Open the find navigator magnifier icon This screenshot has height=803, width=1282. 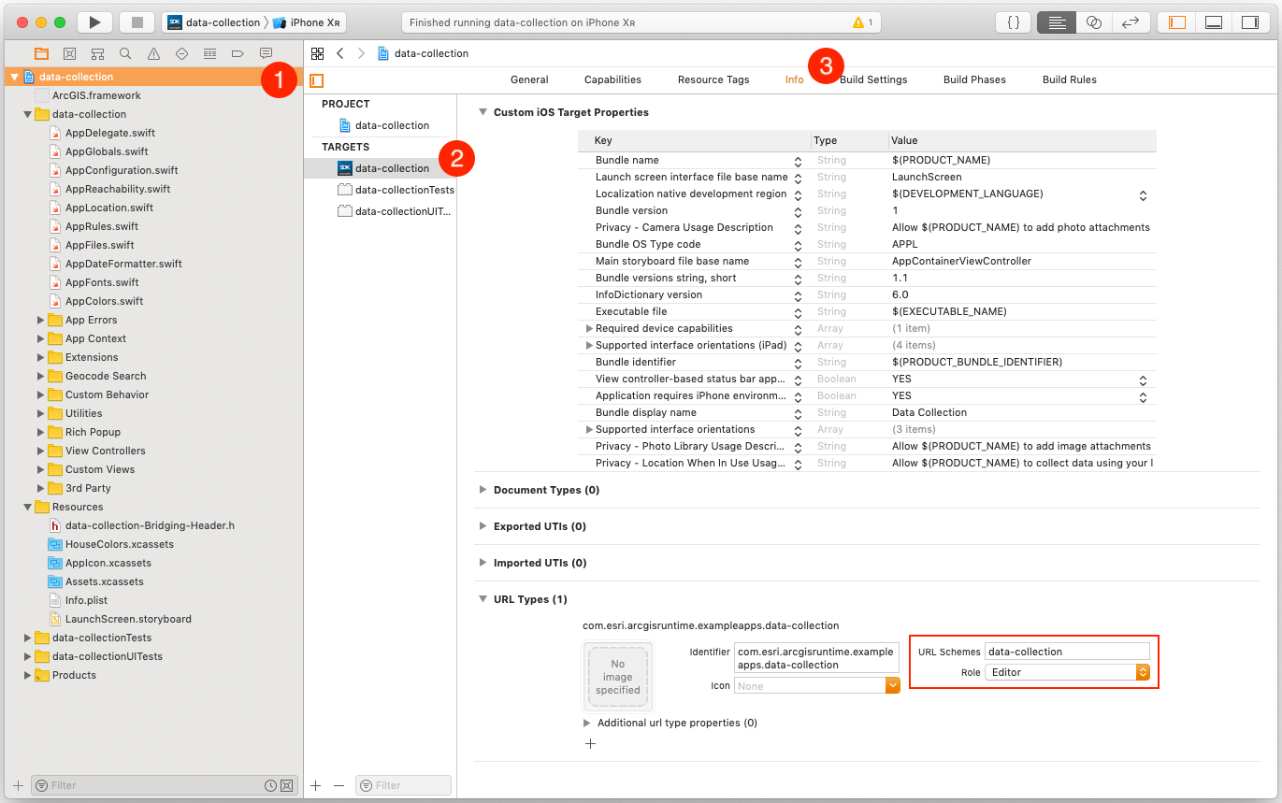tap(125, 53)
